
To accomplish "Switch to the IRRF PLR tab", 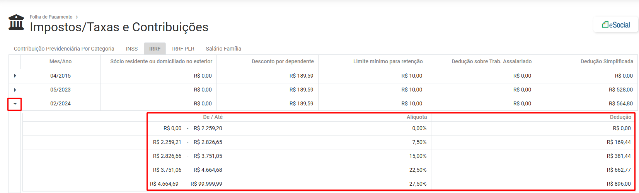I will tap(183, 49).
